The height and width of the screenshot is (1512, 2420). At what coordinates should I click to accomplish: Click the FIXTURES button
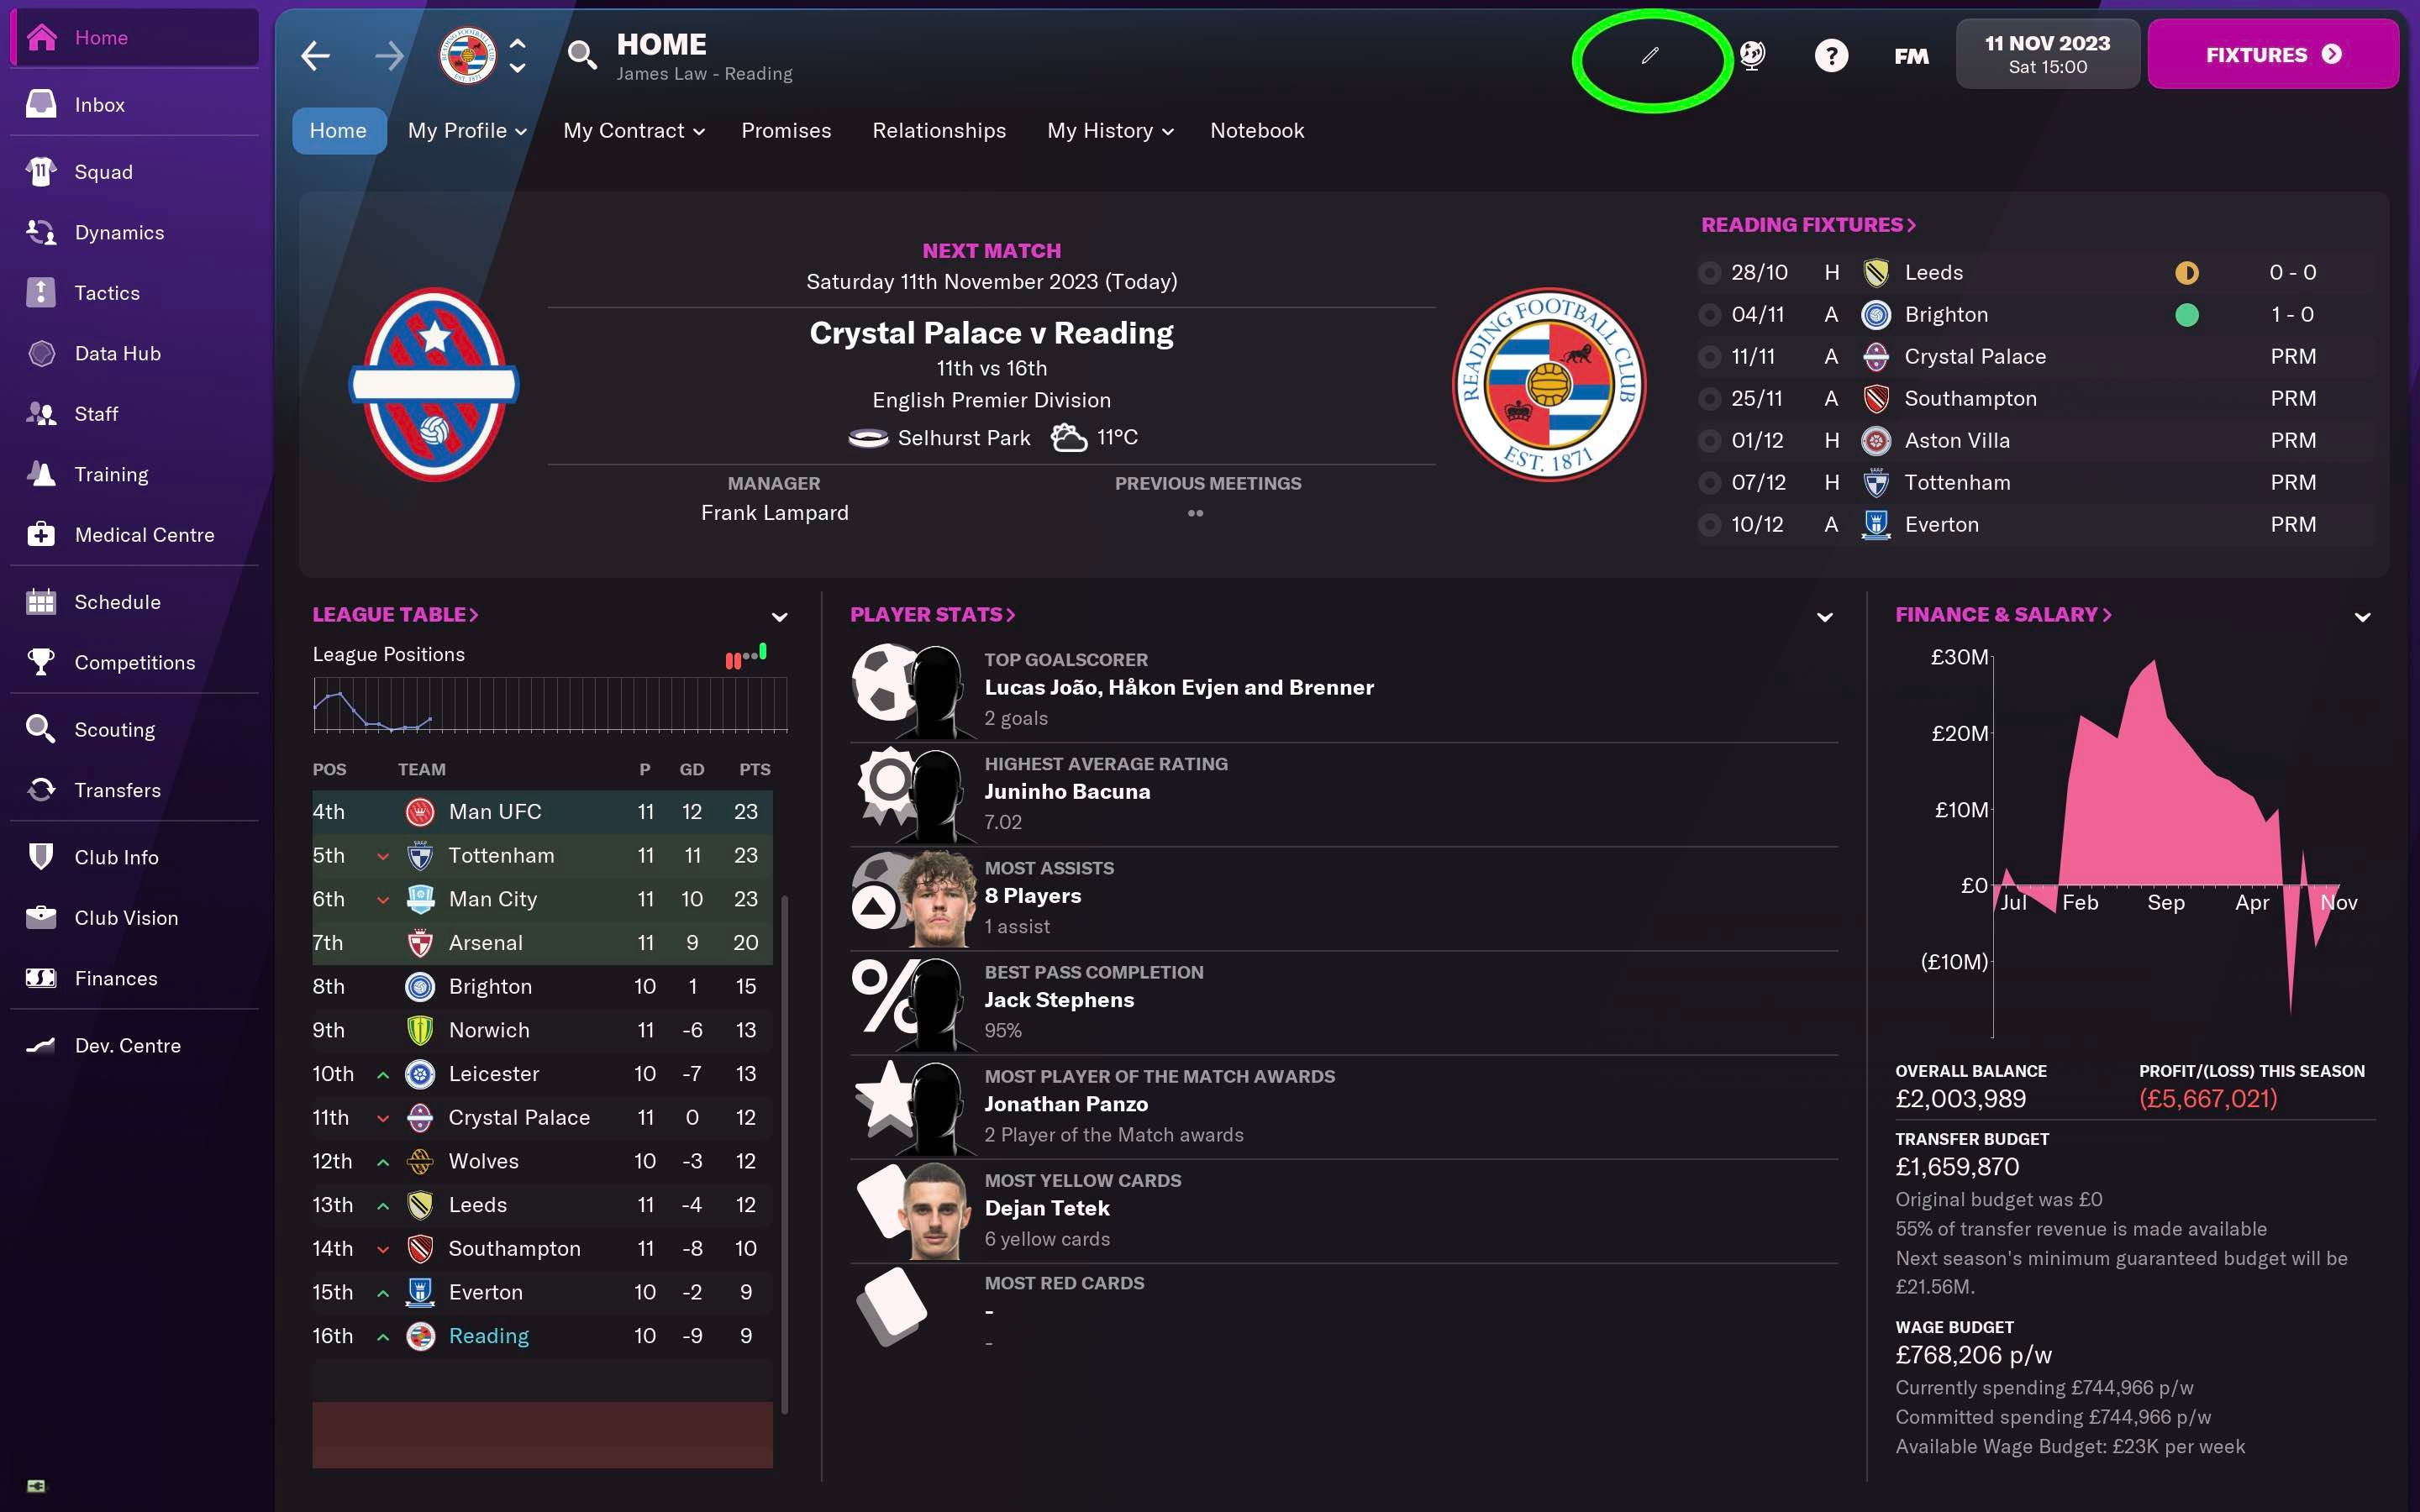2272,55
